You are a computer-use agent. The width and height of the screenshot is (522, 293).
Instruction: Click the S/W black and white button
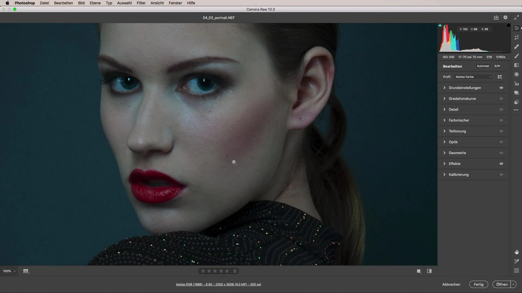pyautogui.click(x=497, y=66)
